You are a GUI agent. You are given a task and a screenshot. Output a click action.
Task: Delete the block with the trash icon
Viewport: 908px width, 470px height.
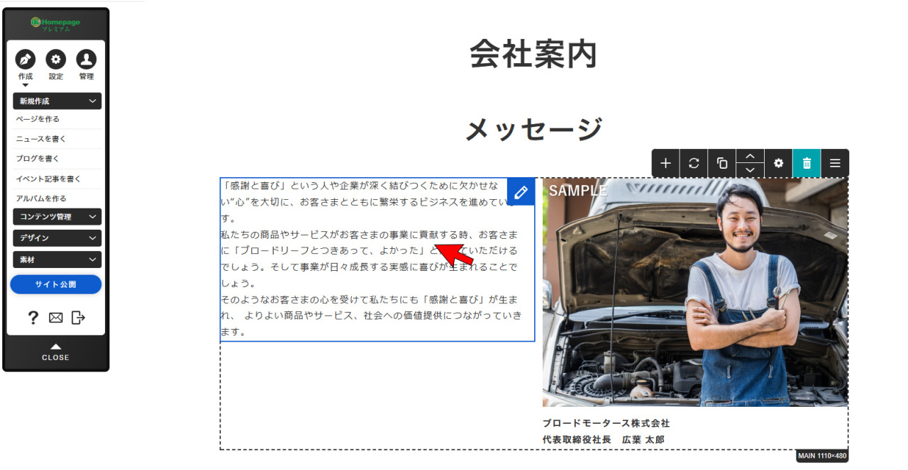pyautogui.click(x=807, y=163)
